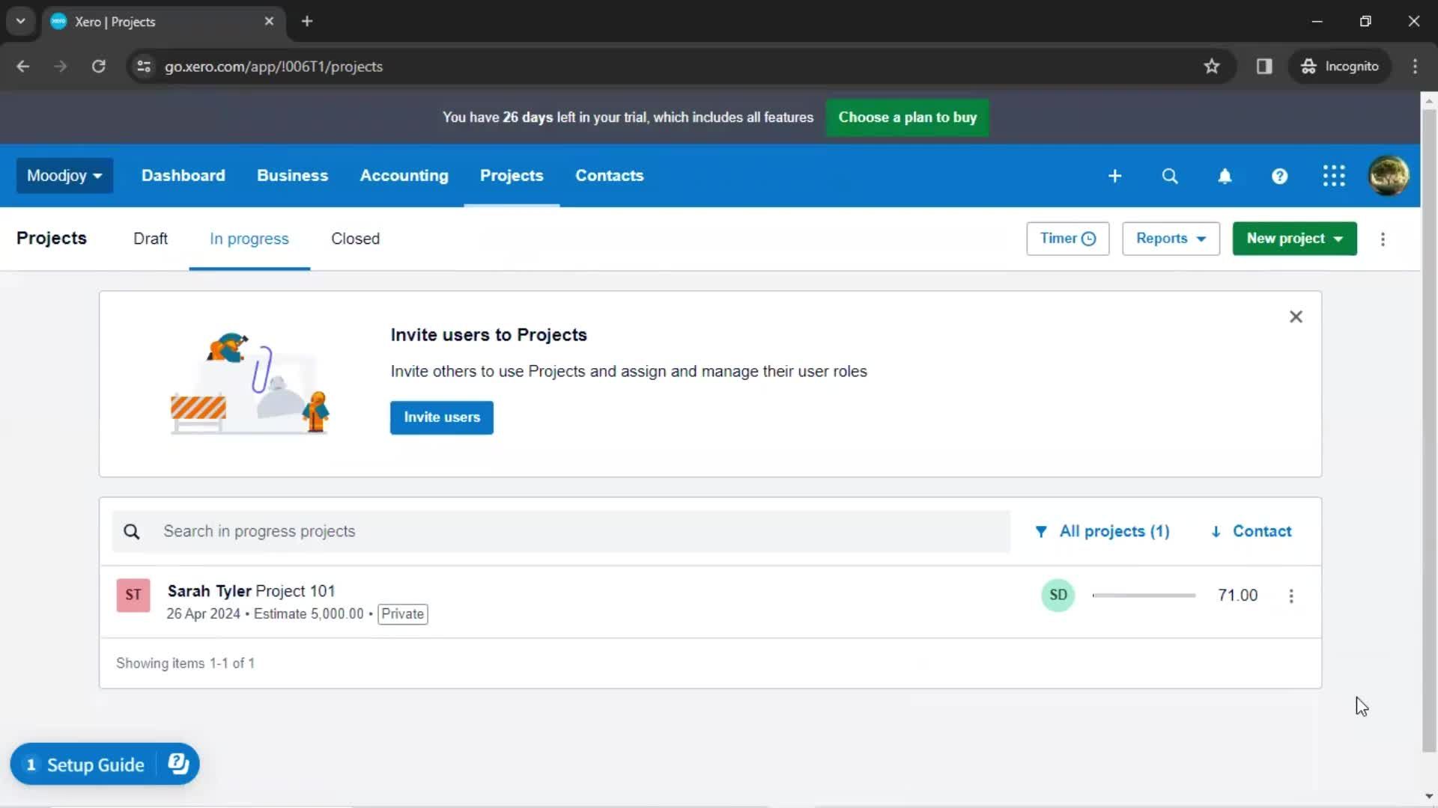Open notifications bell
This screenshot has height=808, width=1438.
click(1225, 176)
